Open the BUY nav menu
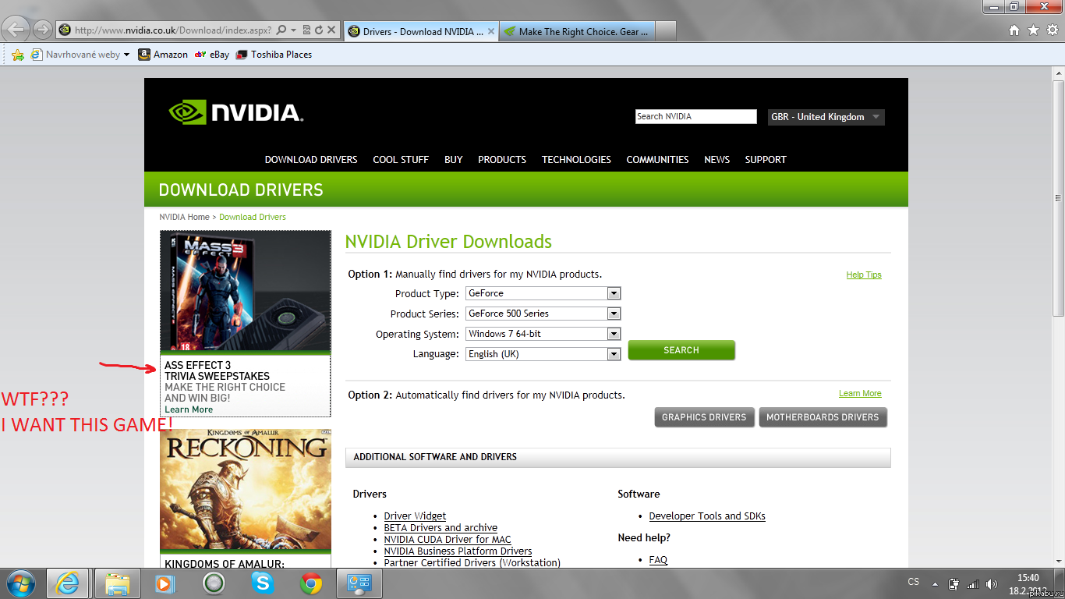 (x=454, y=160)
